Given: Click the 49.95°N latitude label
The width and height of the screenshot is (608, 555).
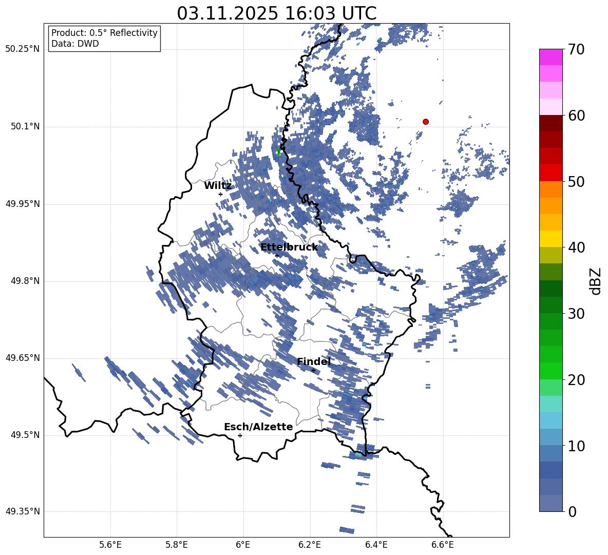Looking at the screenshot, I should (x=23, y=204).
